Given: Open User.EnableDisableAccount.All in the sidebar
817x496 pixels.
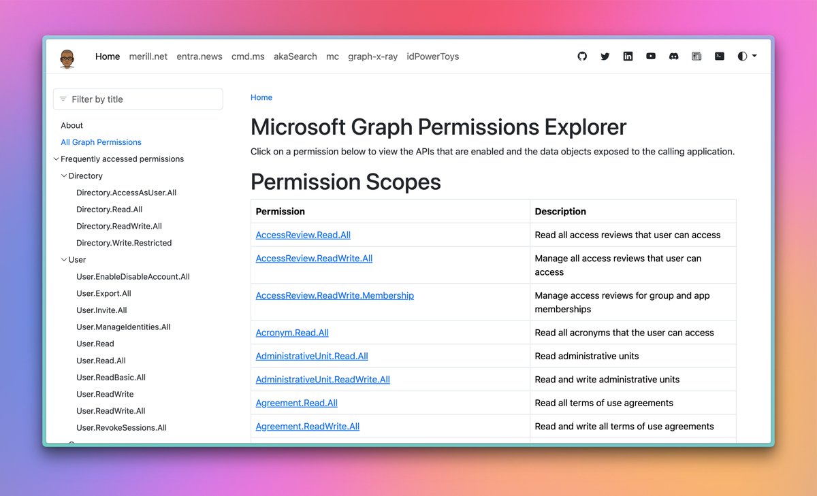Looking at the screenshot, I should [133, 276].
